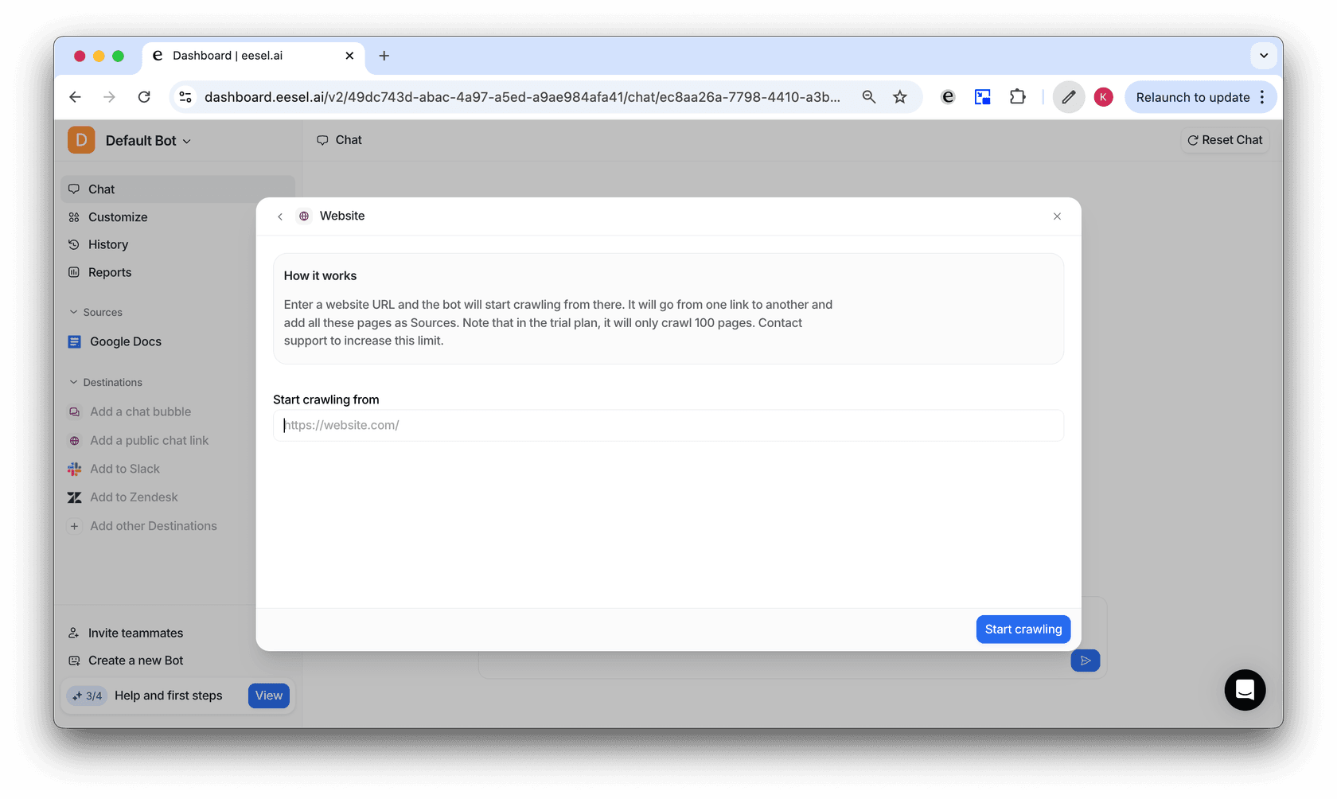The width and height of the screenshot is (1337, 799).
Task: Collapse the Destinations section
Action: tap(105, 382)
